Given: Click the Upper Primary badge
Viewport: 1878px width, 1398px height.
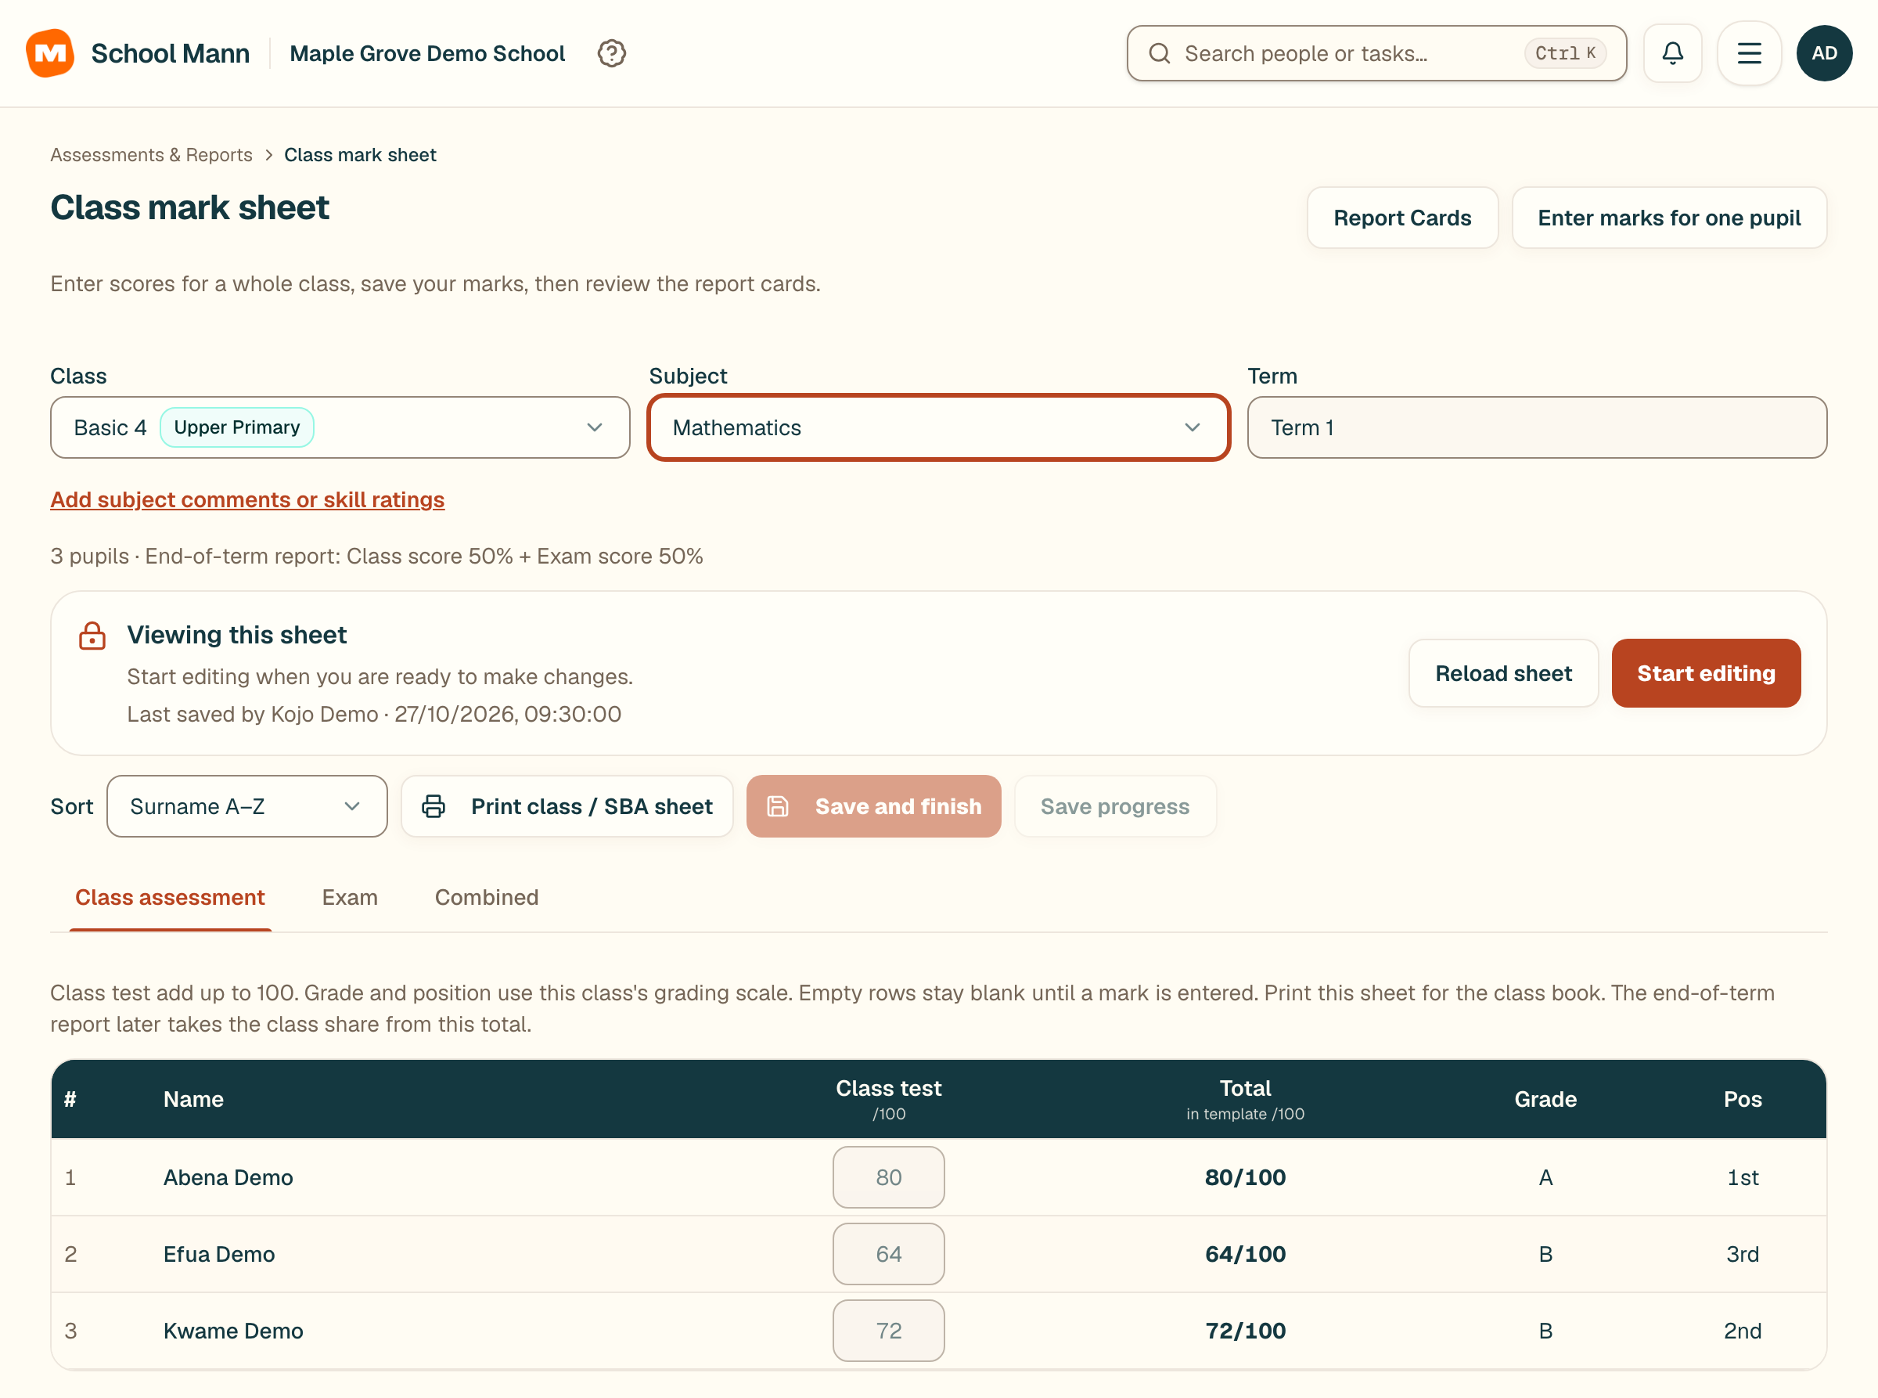Looking at the screenshot, I should click(x=237, y=427).
